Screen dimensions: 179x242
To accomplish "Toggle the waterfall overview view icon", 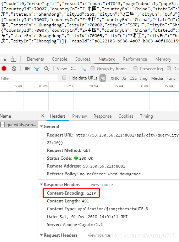I will pos(83,68).
